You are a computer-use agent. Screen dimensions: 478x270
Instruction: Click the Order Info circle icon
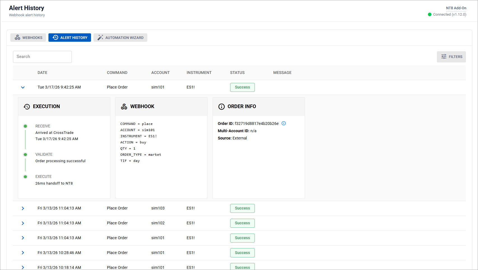(x=221, y=107)
